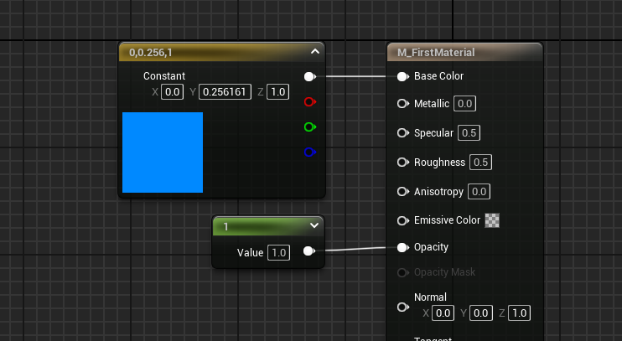622x341 pixels.
Task: Click the Base Color input pin
Action: [x=402, y=76]
